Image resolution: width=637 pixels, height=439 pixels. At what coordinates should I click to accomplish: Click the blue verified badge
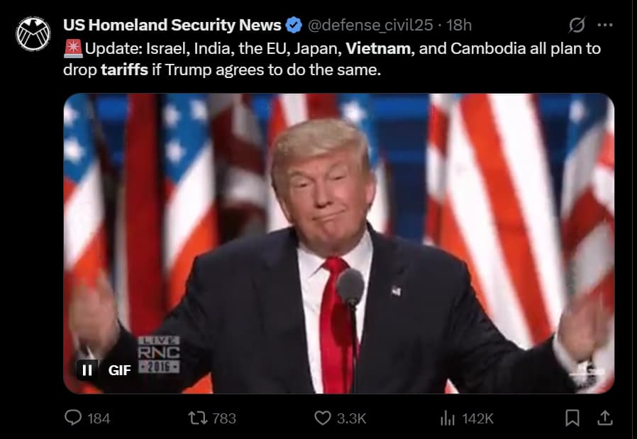(x=294, y=26)
